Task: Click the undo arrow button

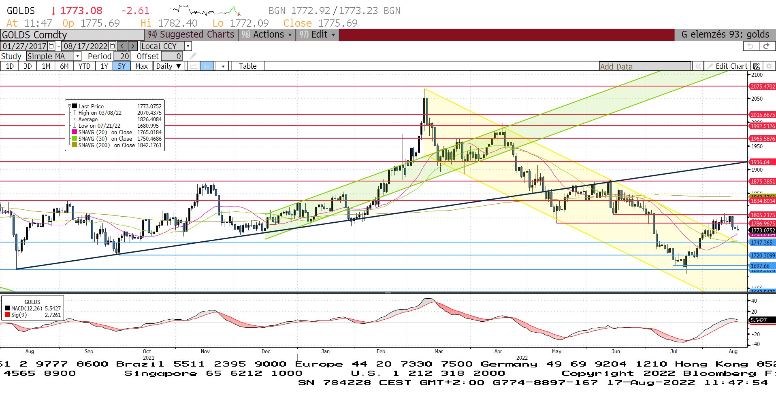Action: coord(750,46)
